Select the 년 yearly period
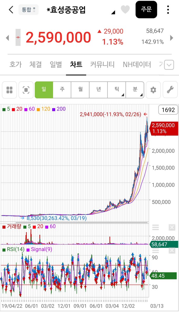 pyautogui.click(x=98, y=90)
